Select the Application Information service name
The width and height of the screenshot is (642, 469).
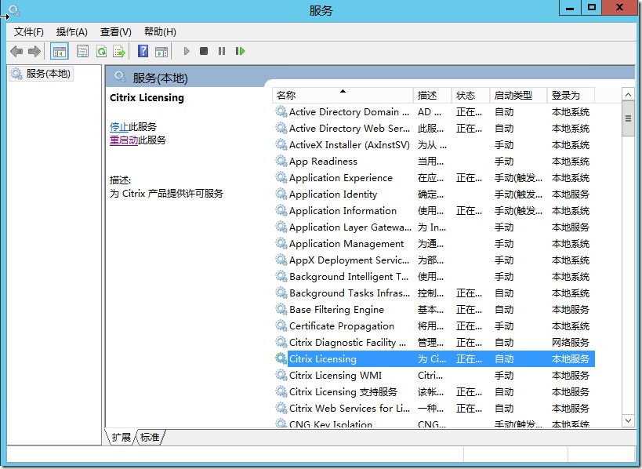[x=343, y=210]
